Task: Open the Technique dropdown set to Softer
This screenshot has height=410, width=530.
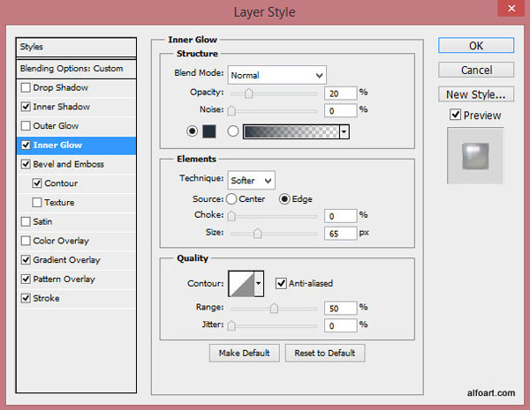Action: (251, 180)
